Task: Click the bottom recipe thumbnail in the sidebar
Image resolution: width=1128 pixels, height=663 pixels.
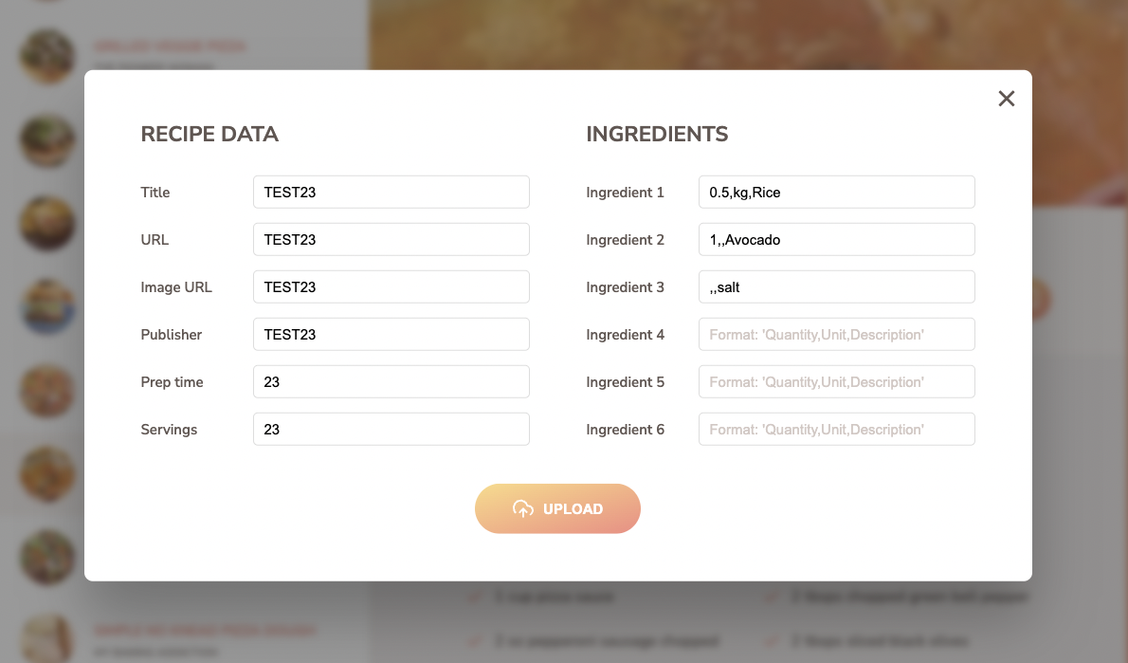Action: point(47,637)
